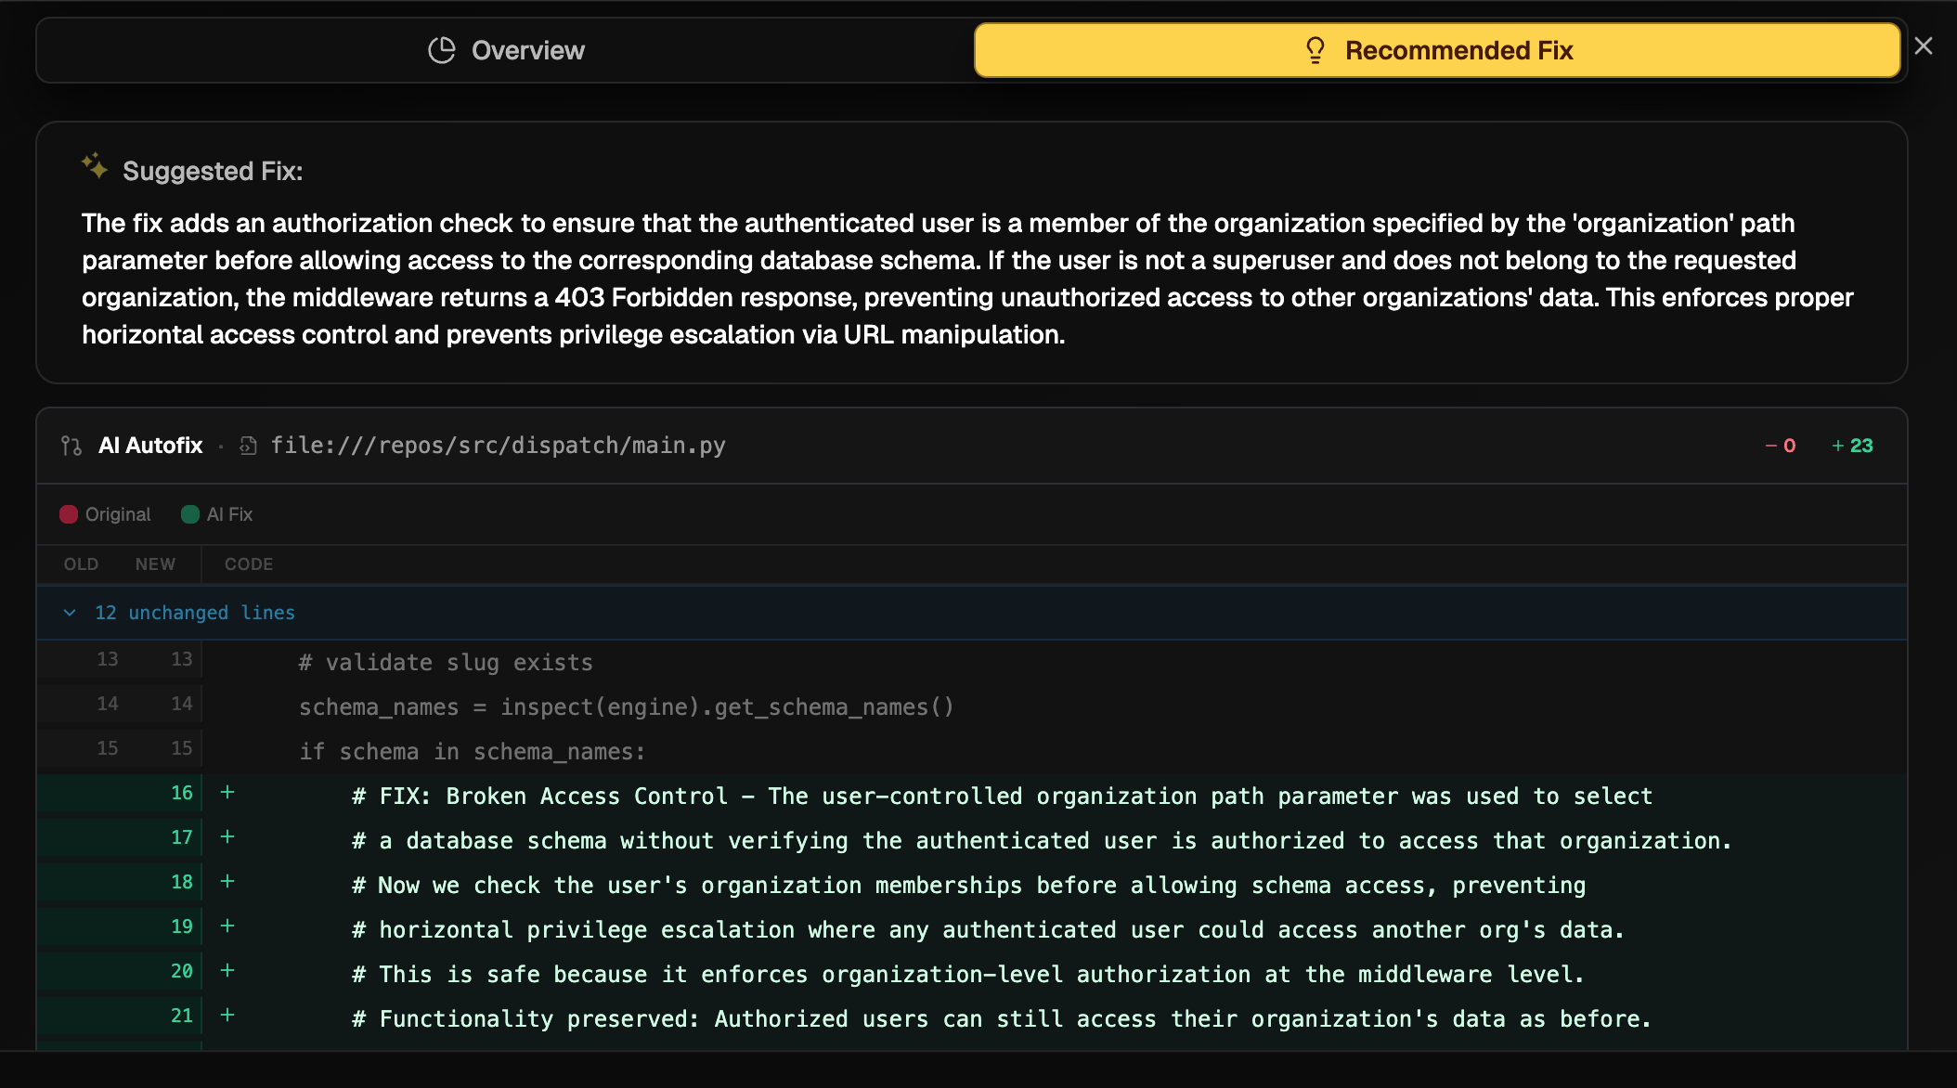Screen dimensions: 1957x1088
Task: Click the '# FIX: Broken Access Control' comment line
Action: pyautogui.click(x=1003, y=797)
